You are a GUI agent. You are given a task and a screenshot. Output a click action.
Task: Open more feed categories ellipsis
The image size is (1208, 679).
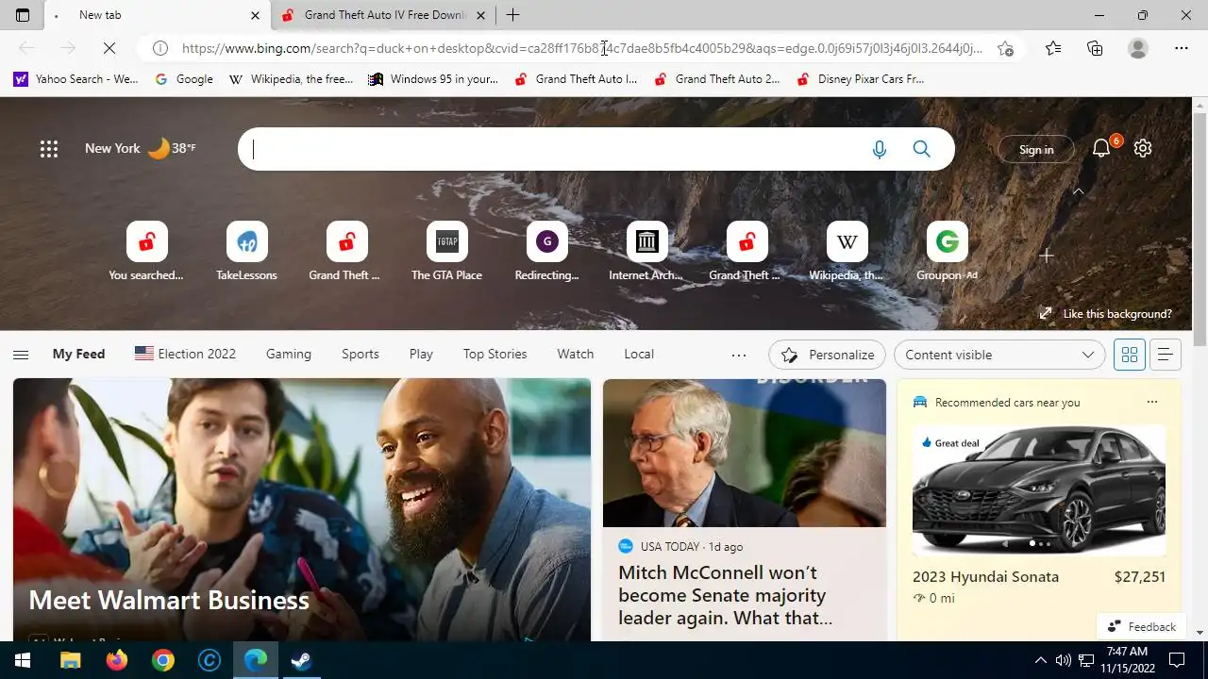click(739, 355)
